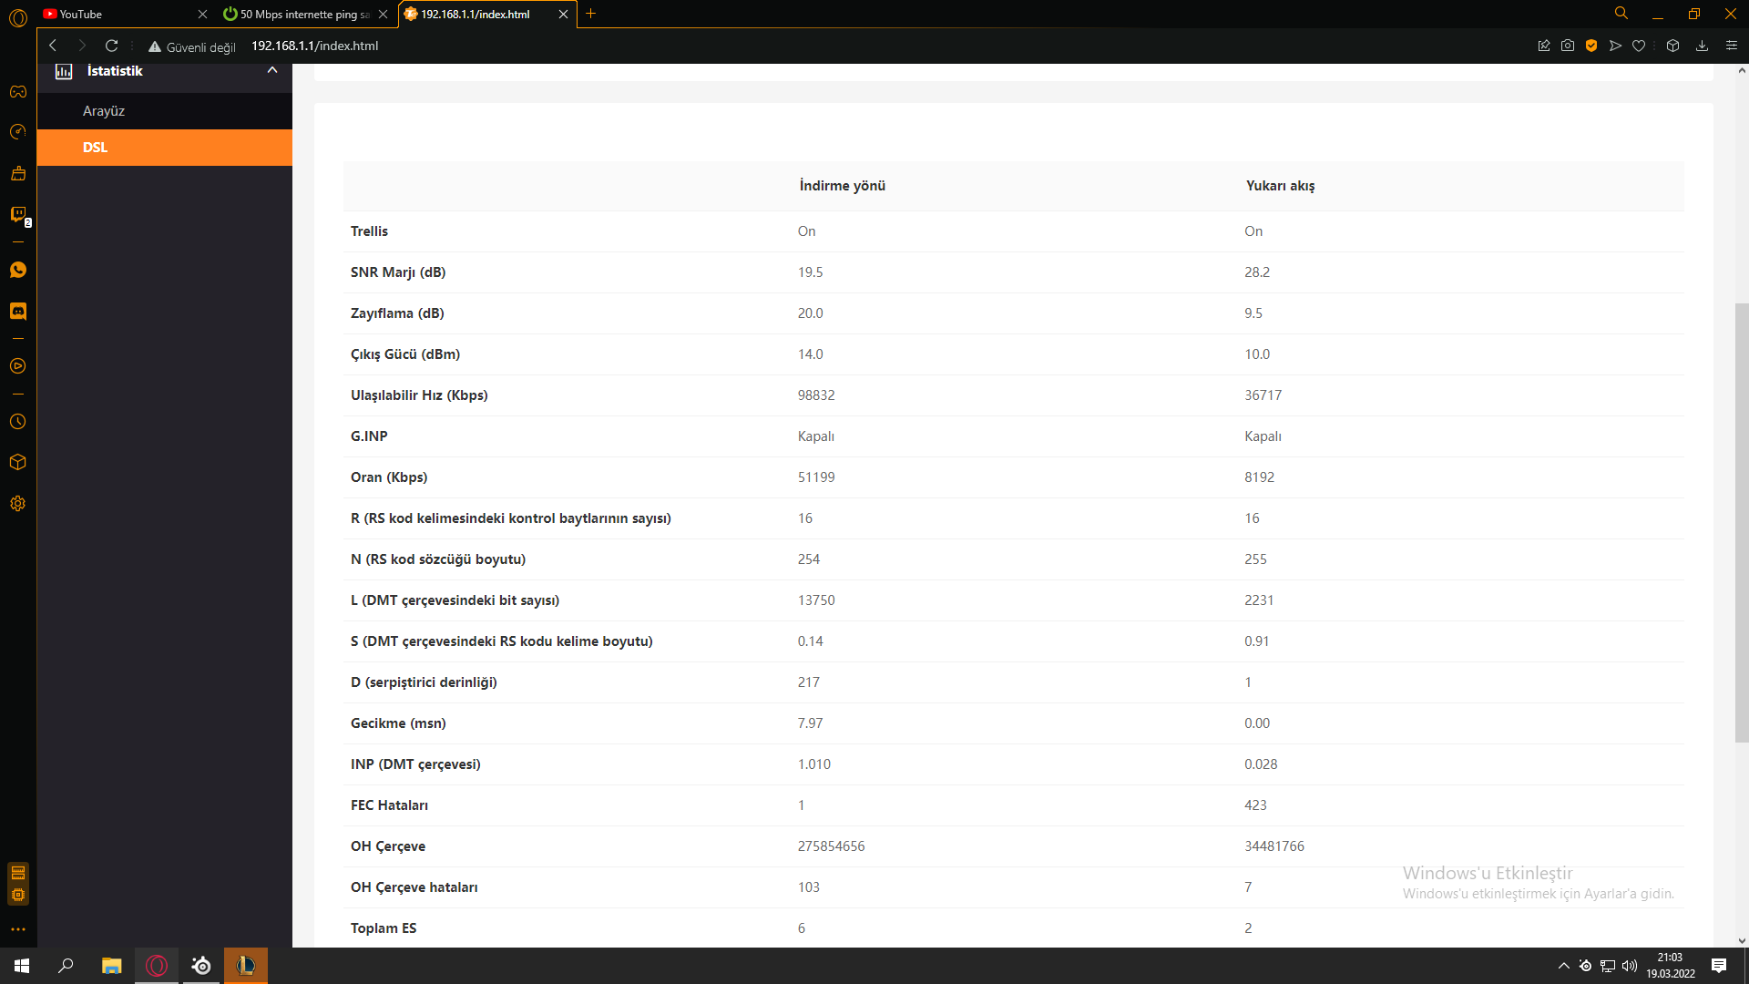This screenshot has width=1749, height=984.
Task: Take a snapshot with the camera icon
Action: coord(1568,46)
